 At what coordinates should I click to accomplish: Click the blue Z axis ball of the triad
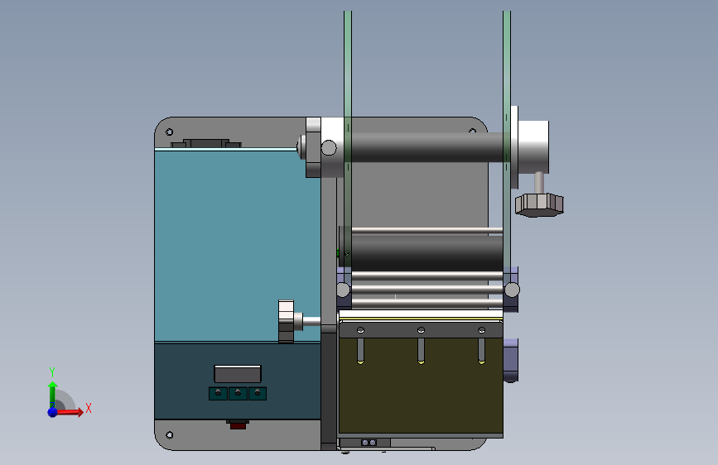[x=53, y=412]
